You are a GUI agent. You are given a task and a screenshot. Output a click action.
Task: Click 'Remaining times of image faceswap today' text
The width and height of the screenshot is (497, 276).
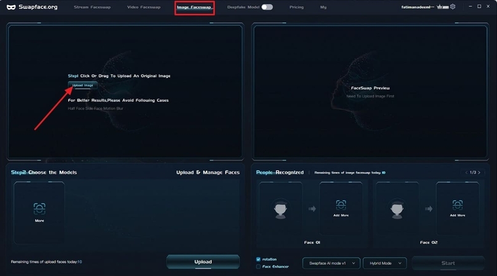(350, 172)
